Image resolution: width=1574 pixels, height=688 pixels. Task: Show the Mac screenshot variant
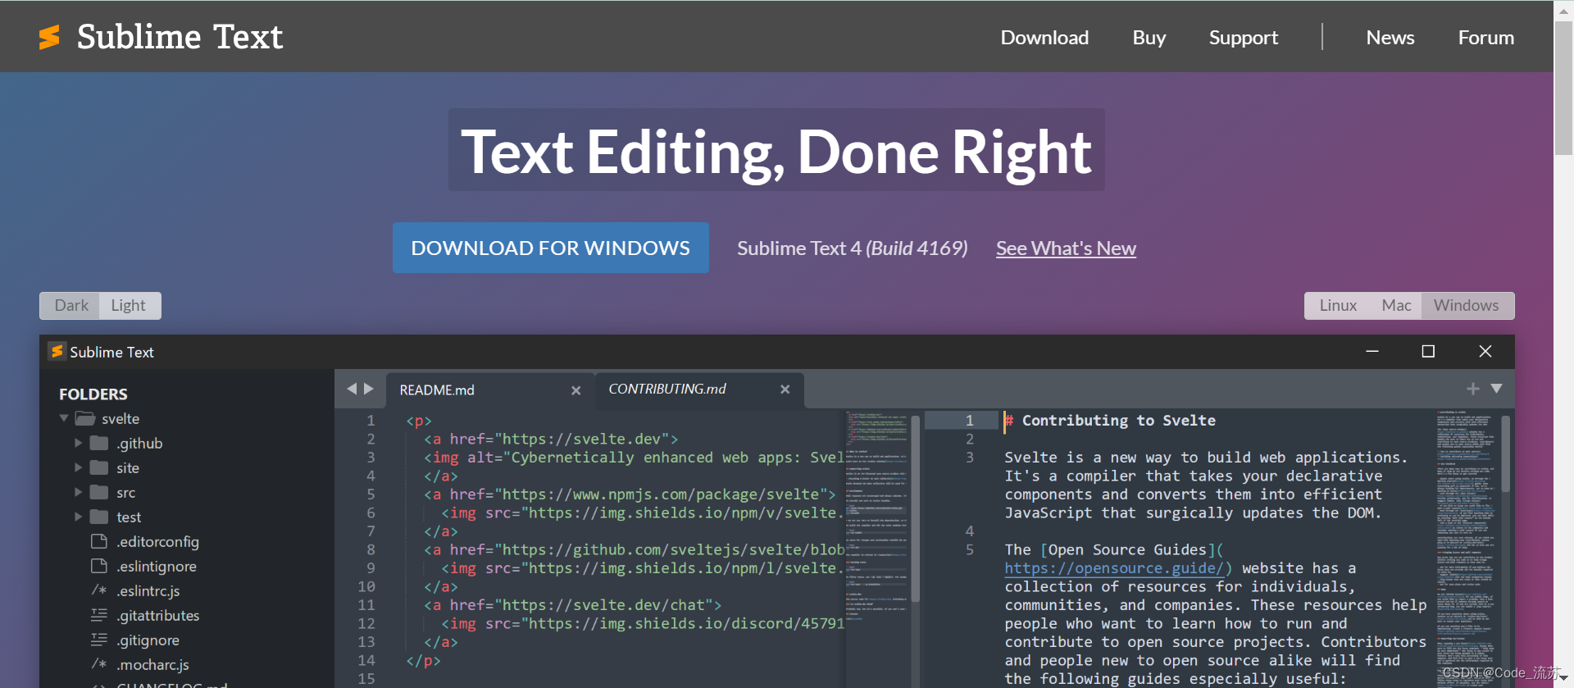pyautogui.click(x=1396, y=305)
